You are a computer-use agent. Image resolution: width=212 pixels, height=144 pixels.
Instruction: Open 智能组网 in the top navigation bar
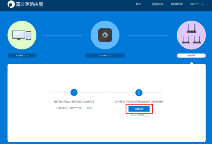158,4
